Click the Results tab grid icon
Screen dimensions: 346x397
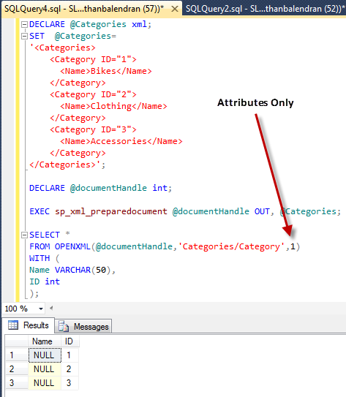tap(13, 325)
